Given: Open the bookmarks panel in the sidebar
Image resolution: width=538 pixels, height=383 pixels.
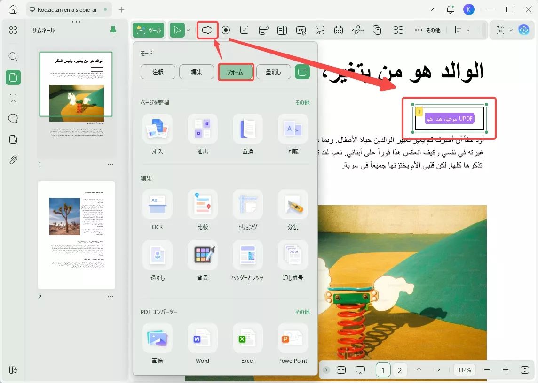Looking at the screenshot, I should 13,98.
